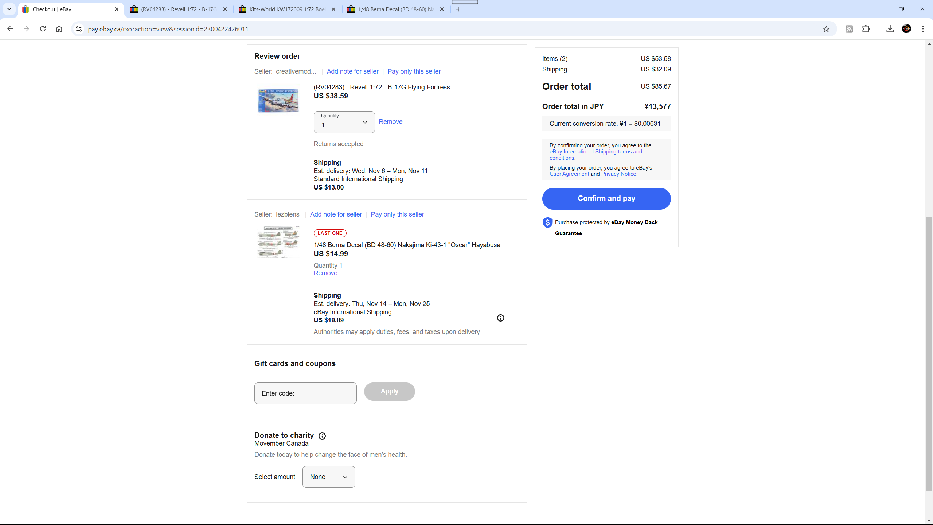Click the address bar URL
The image size is (933, 525).
point(168,29)
